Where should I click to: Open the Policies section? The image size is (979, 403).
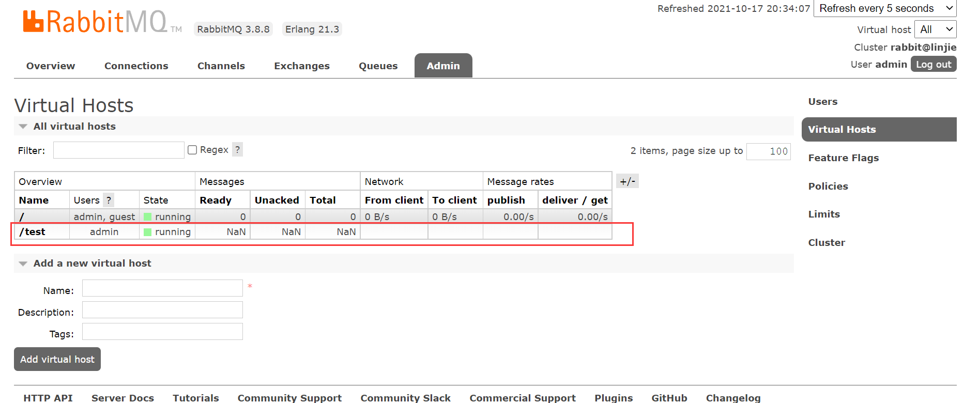[828, 187]
